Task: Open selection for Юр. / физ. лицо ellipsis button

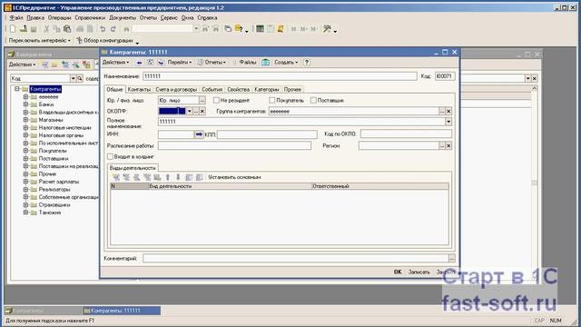Action: tap(202, 101)
